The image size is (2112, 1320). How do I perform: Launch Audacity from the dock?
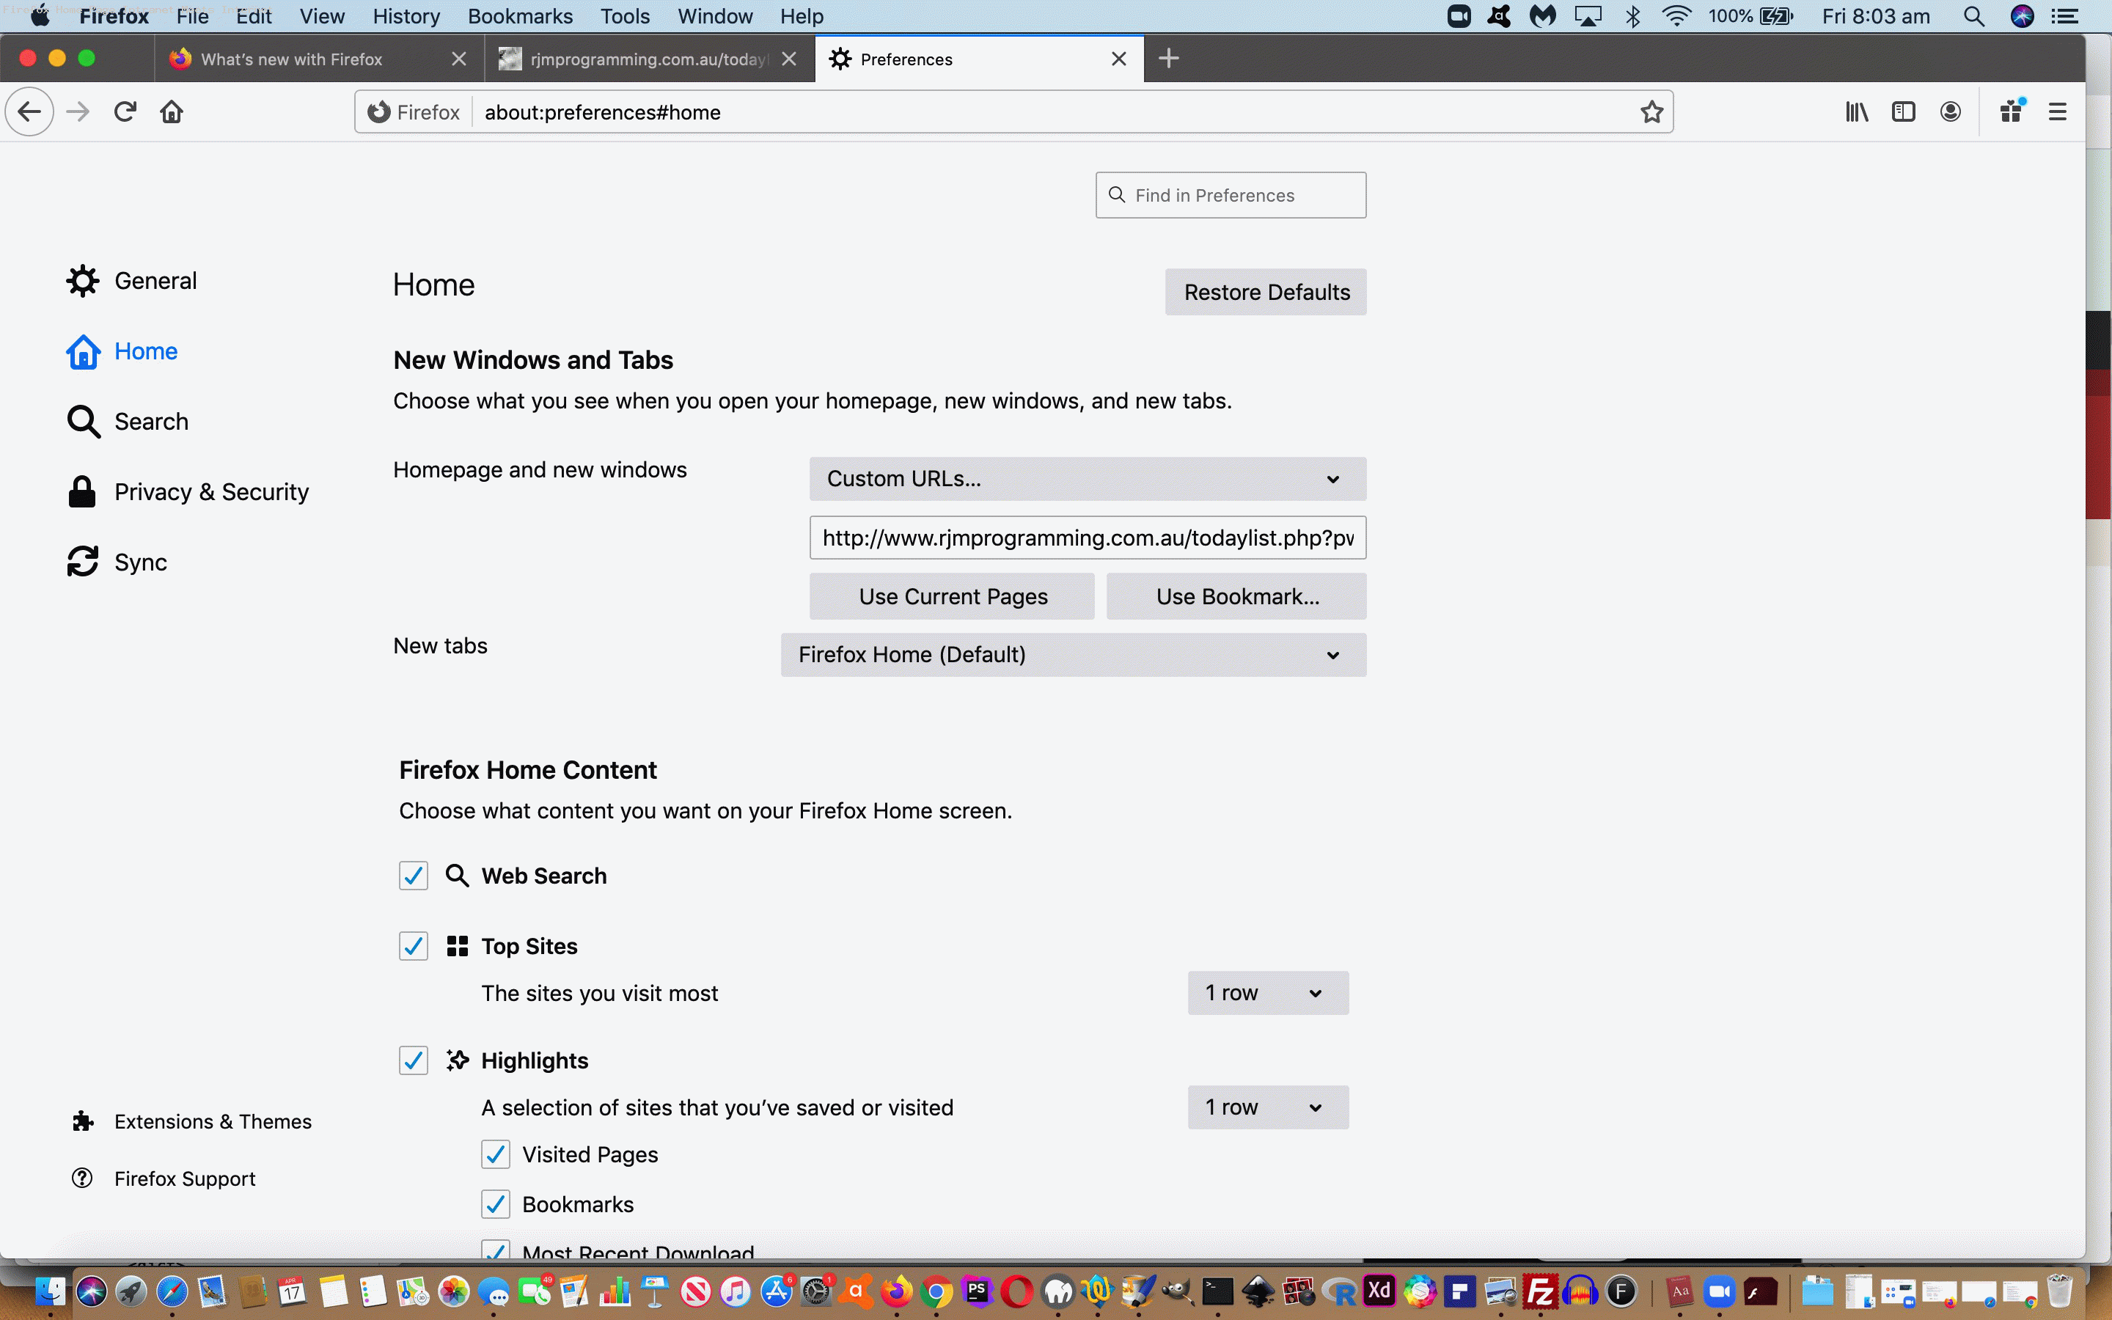coord(1580,1291)
